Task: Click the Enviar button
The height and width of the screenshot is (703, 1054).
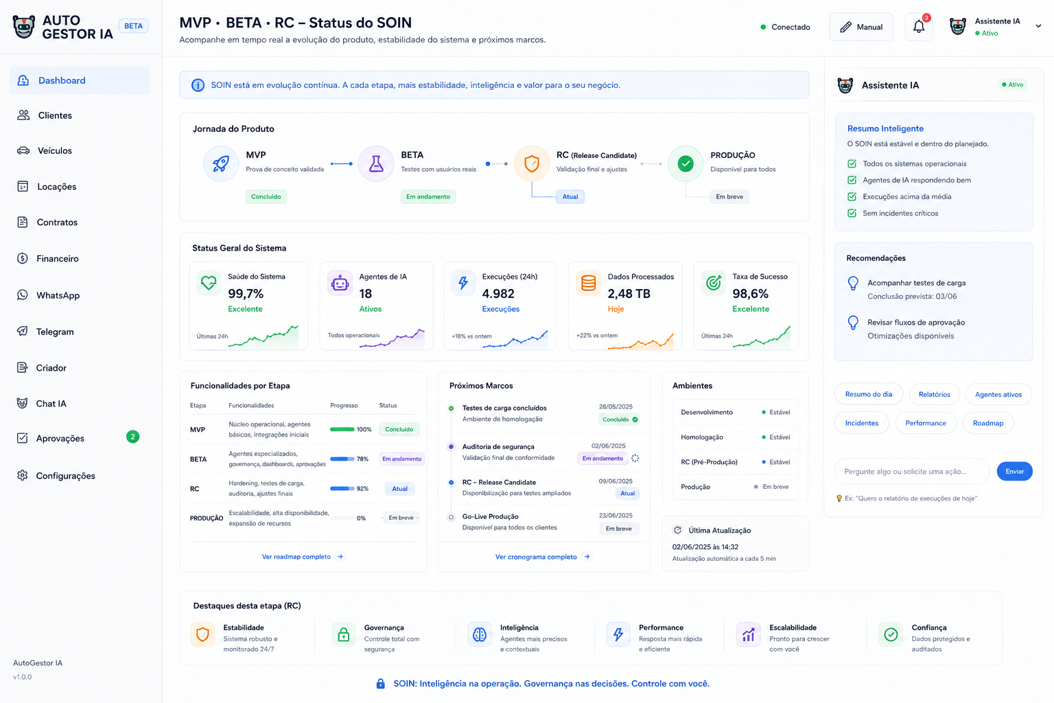Action: coord(1014,471)
